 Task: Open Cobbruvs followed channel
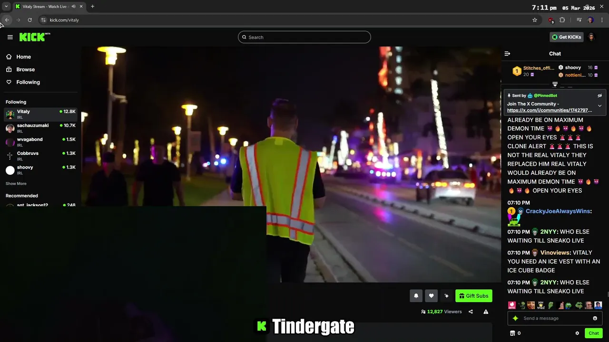[40, 156]
